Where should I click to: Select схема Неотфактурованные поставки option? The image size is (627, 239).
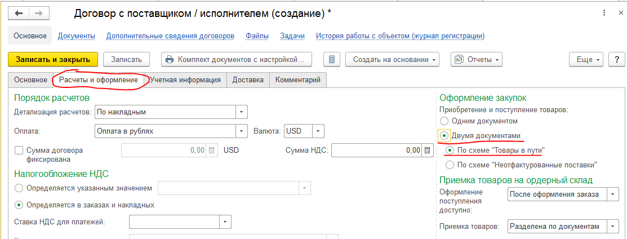coord(450,165)
